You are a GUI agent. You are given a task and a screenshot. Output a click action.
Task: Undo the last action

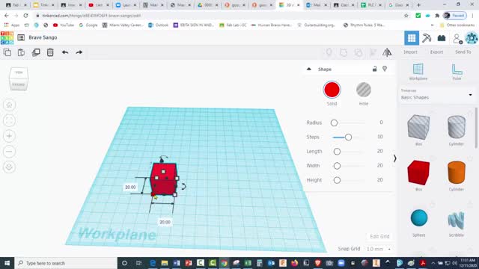65,52
